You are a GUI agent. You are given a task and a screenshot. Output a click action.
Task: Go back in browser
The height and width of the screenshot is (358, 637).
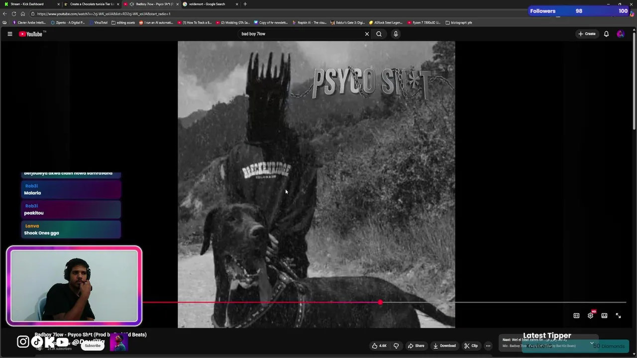click(5, 14)
